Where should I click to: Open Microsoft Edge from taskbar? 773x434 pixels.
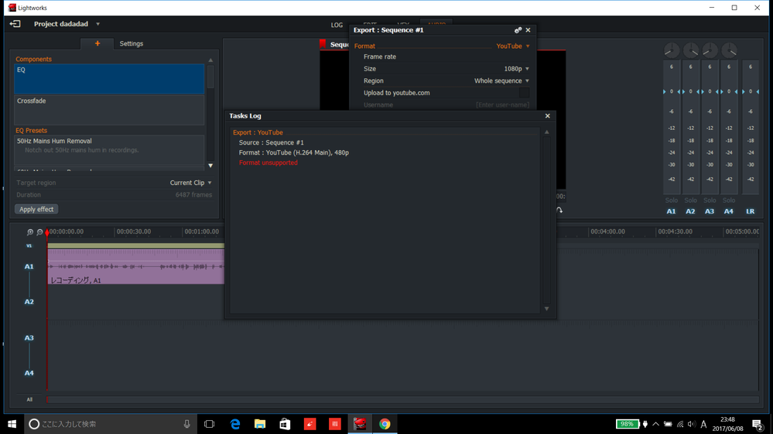pos(235,424)
